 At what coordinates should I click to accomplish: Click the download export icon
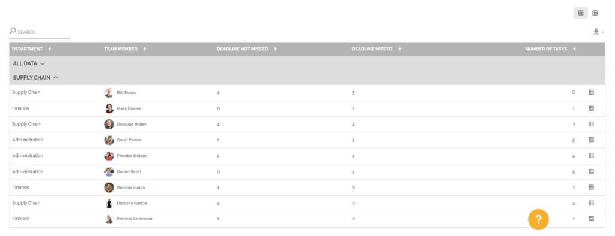(x=596, y=31)
